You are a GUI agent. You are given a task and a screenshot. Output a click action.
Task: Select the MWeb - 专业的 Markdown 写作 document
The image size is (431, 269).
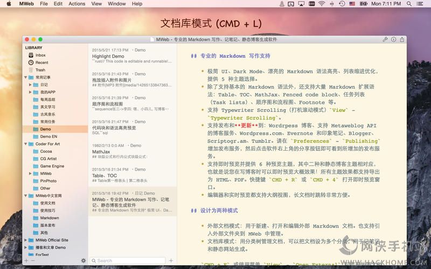tap(133, 201)
